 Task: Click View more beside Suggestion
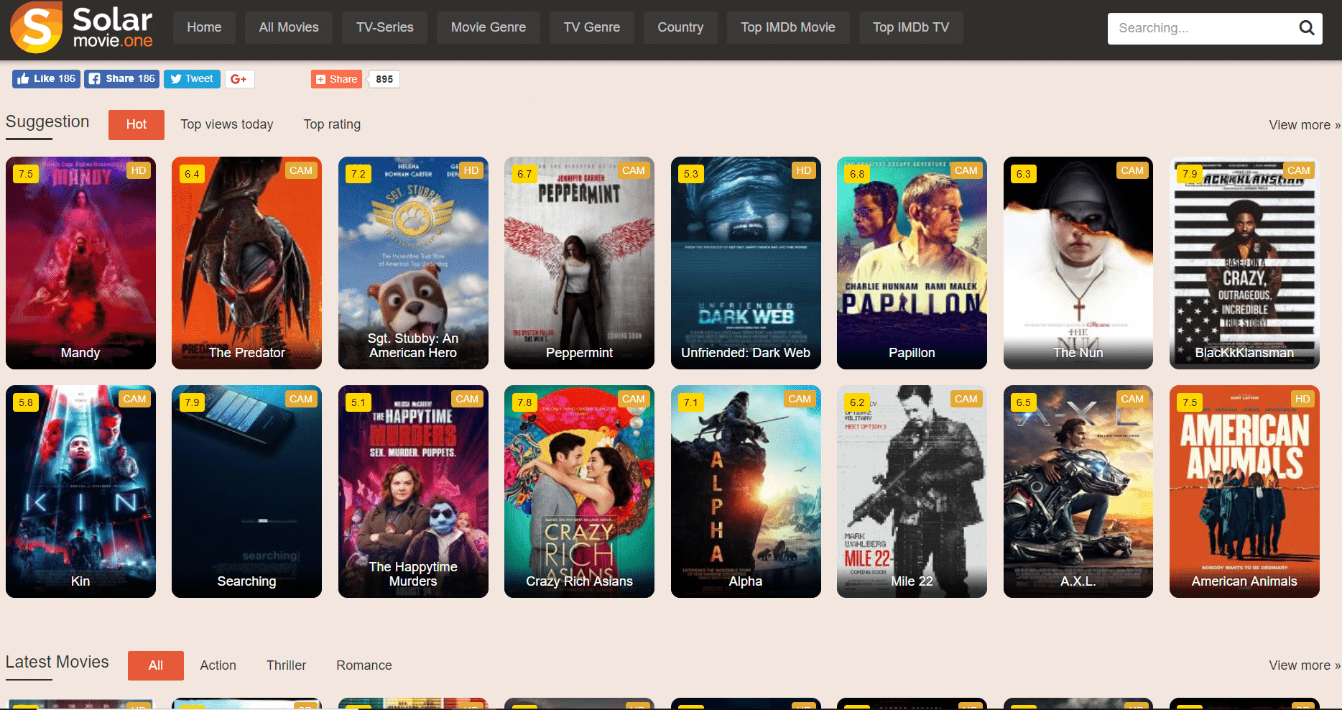click(x=1305, y=125)
